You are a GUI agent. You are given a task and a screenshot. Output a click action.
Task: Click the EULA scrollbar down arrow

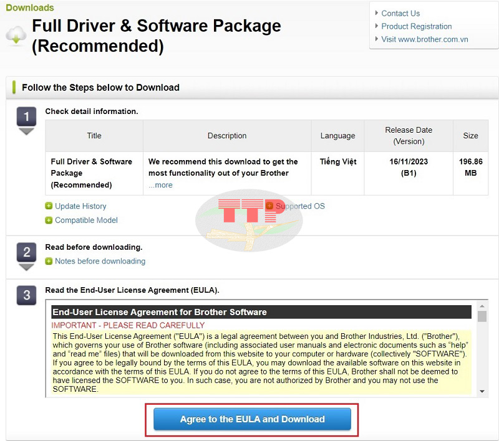tap(482, 391)
